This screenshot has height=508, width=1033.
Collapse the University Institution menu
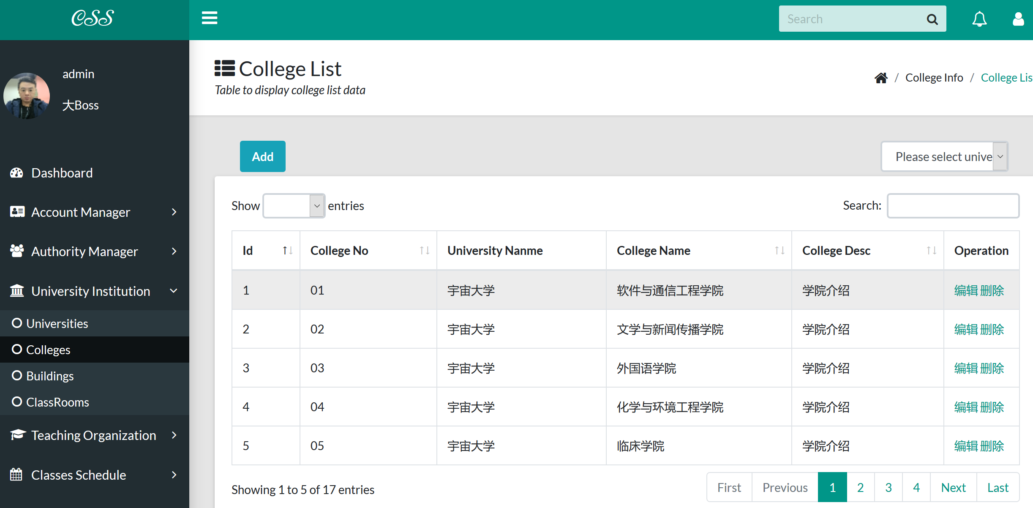click(174, 291)
